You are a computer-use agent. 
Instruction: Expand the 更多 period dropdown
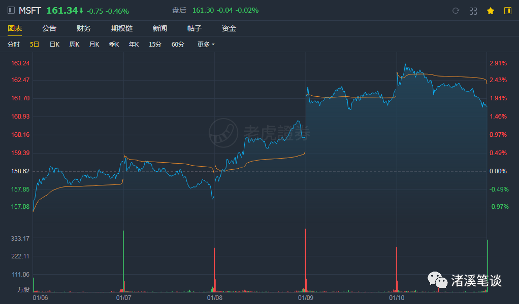206,44
